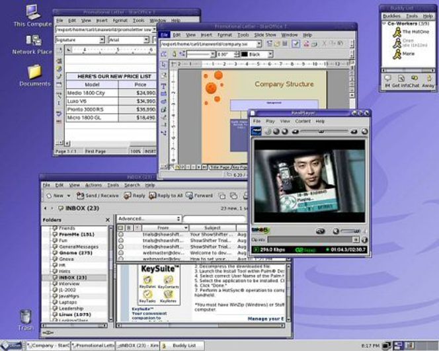Click the Send / Receive mail icon

pyautogui.click(x=81, y=196)
